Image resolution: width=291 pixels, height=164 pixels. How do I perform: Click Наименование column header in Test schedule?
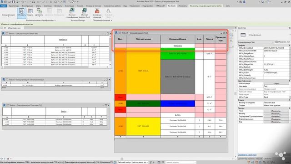tap(178, 39)
